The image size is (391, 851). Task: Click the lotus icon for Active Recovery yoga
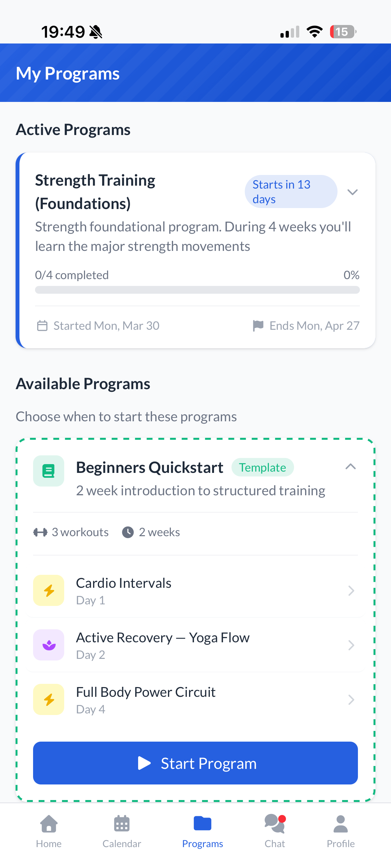tap(49, 645)
